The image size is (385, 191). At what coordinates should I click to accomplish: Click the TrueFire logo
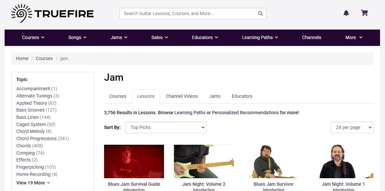click(52, 14)
